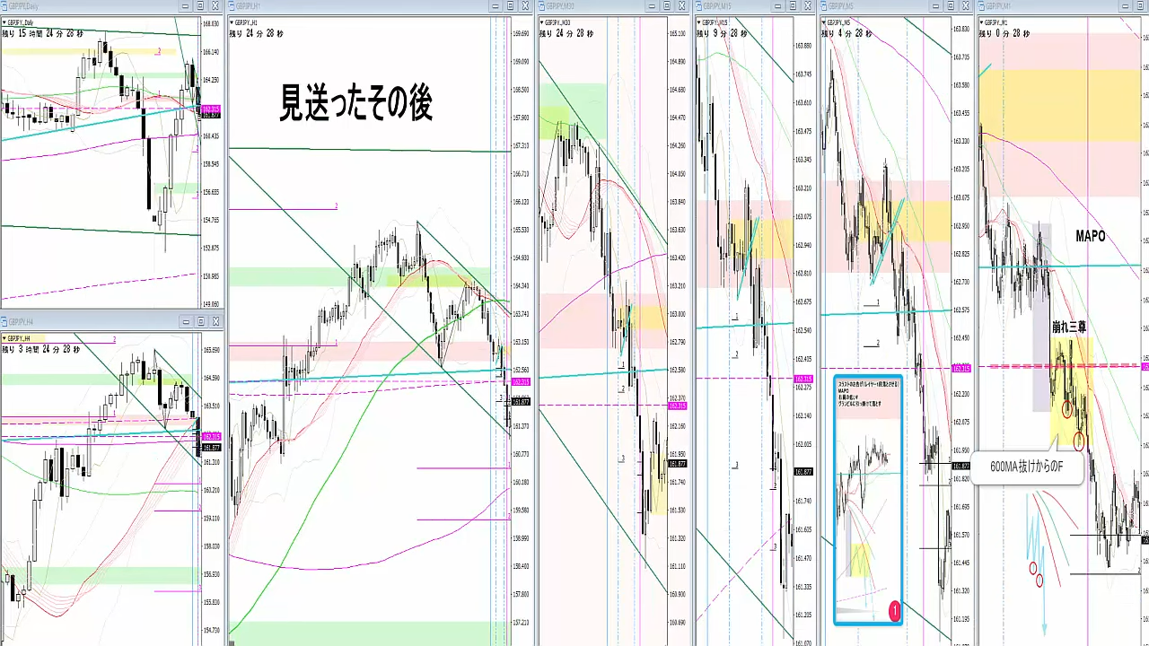The height and width of the screenshot is (646, 1149).
Task: Expand the GBPJPY,H4 chart dropdown triangle
Action: point(4,337)
